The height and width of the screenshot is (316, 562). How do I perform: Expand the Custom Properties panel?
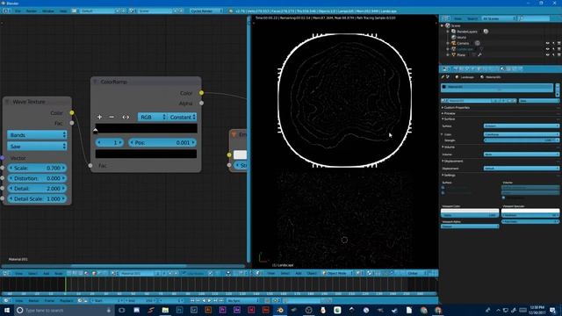[457, 107]
